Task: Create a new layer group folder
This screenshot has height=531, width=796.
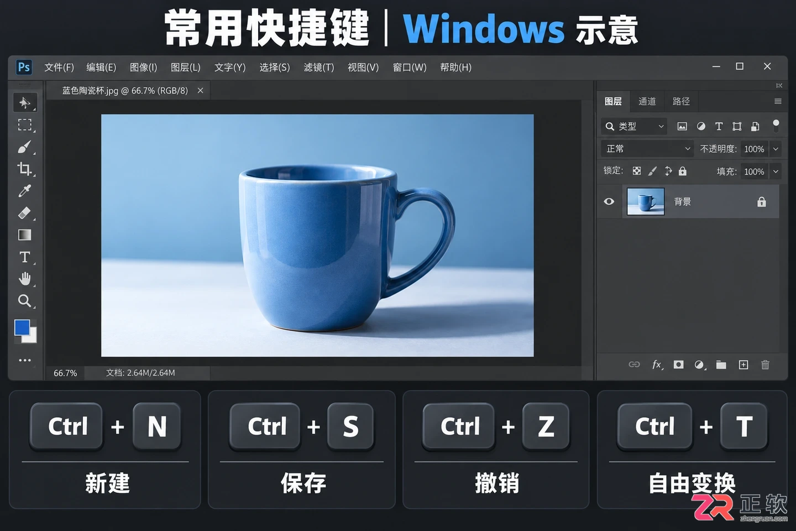Action: pos(721,365)
